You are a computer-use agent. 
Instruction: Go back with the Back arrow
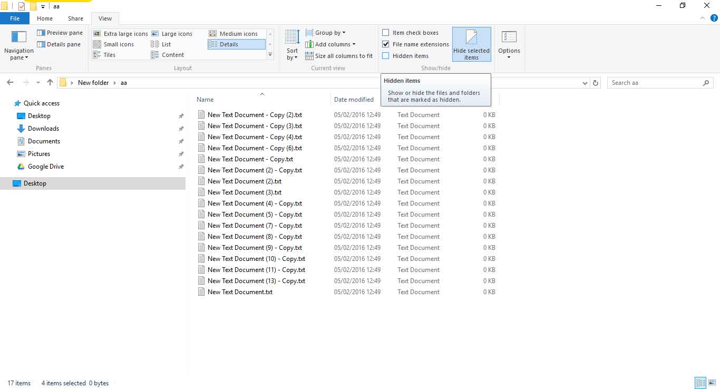10,83
